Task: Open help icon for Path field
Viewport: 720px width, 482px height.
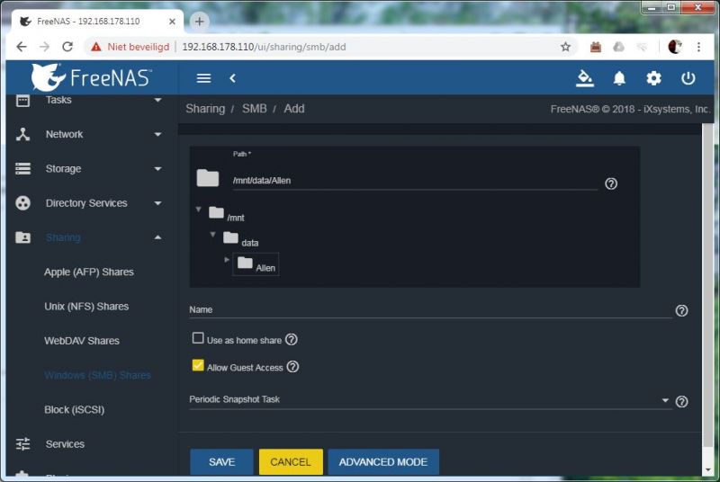Action: (x=611, y=183)
